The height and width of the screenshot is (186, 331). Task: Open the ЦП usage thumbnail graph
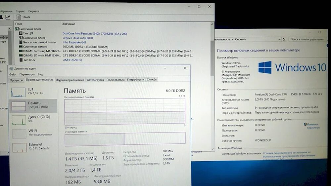18,92
